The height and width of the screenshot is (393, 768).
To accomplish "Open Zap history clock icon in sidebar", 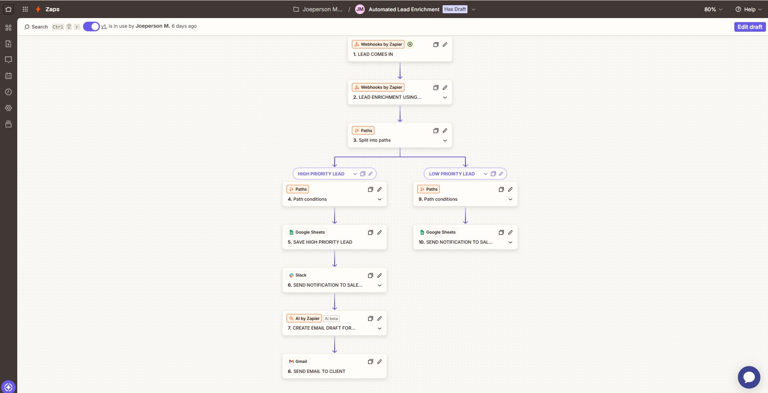I will pyautogui.click(x=8, y=92).
